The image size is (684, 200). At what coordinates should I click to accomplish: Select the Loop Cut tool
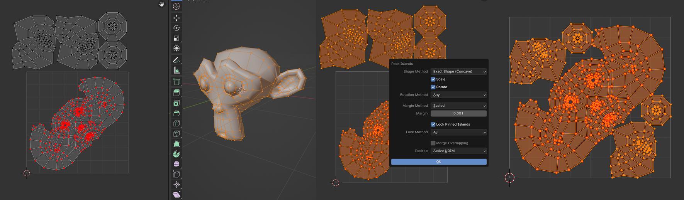click(177, 124)
